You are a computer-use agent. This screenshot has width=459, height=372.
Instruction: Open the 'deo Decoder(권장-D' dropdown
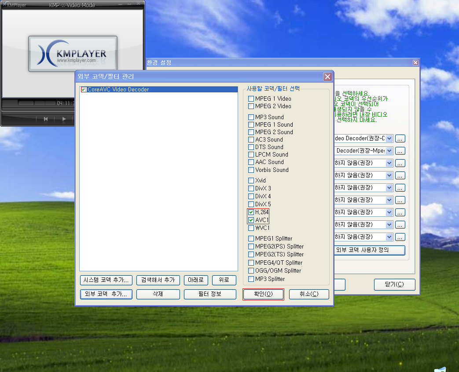[389, 139]
